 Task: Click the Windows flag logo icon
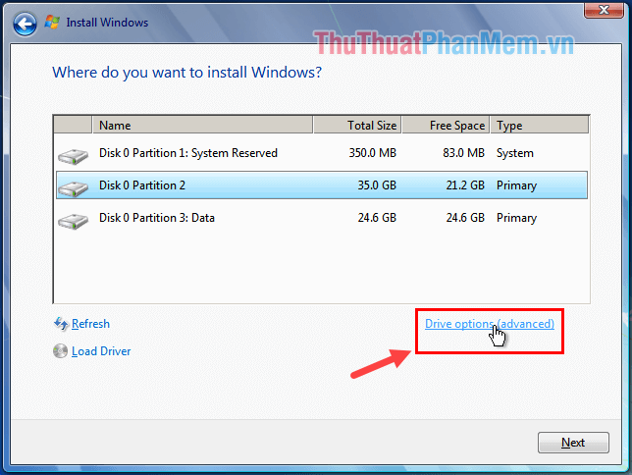[52, 23]
